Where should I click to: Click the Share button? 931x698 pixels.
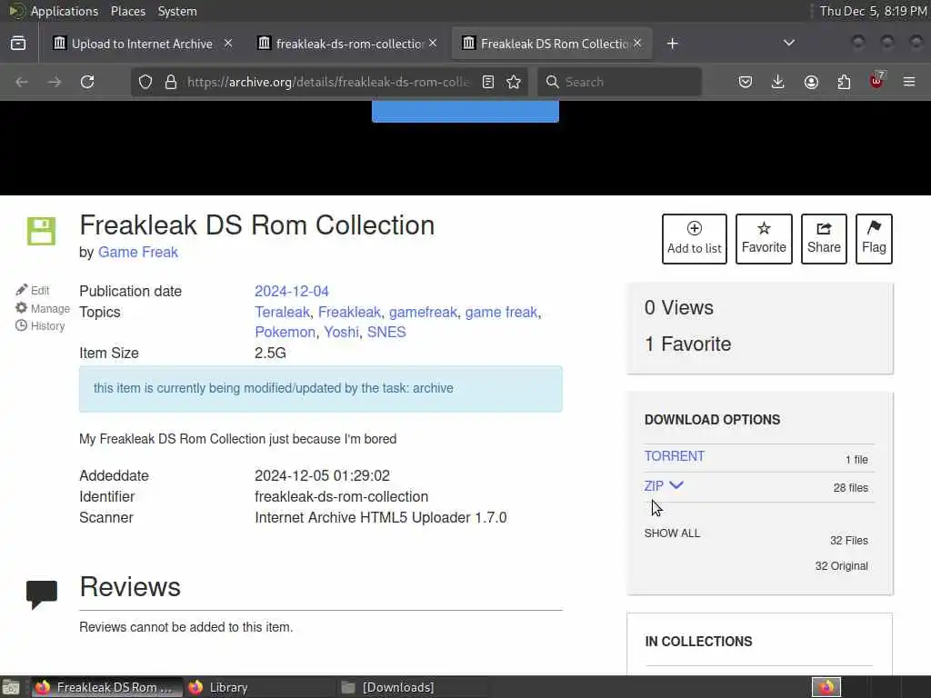click(824, 239)
